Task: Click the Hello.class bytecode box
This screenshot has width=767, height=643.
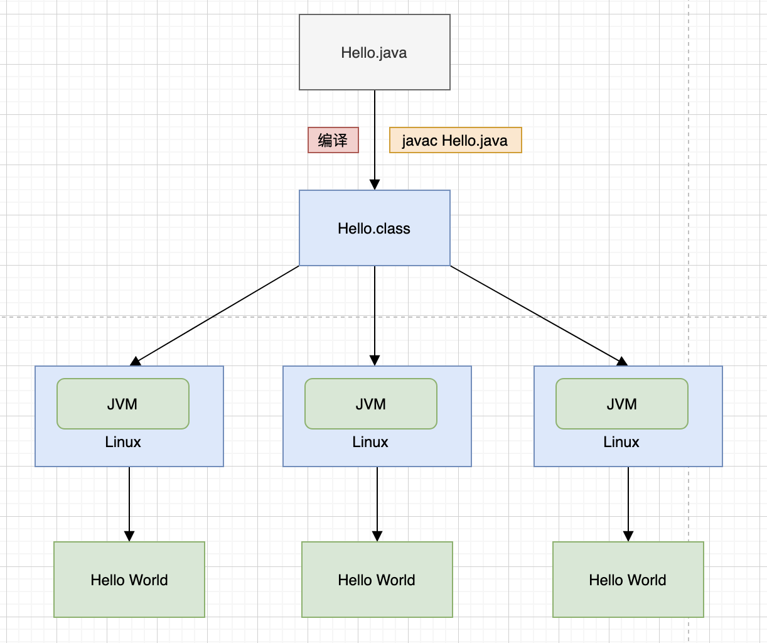Action: point(374,228)
